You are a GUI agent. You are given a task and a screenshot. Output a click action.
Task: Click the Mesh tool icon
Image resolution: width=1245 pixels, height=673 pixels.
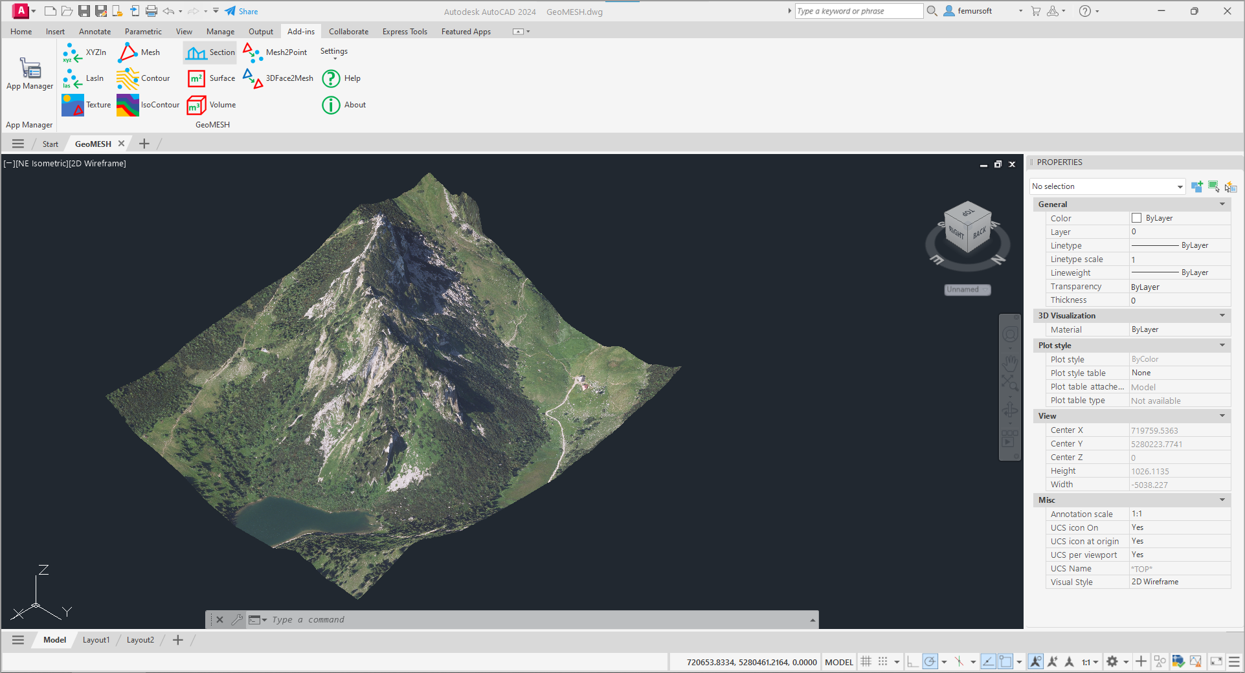[x=128, y=52]
